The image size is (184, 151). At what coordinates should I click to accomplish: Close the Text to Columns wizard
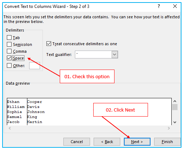[x=175, y=6]
